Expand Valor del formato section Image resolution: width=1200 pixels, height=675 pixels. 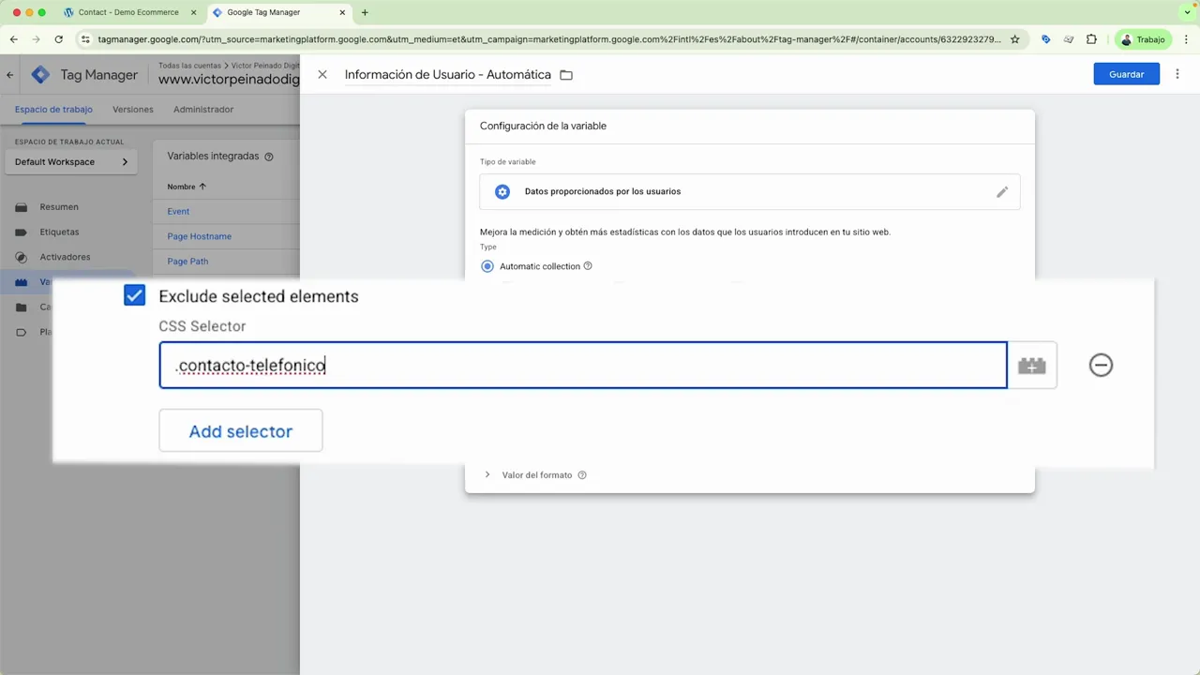click(487, 474)
